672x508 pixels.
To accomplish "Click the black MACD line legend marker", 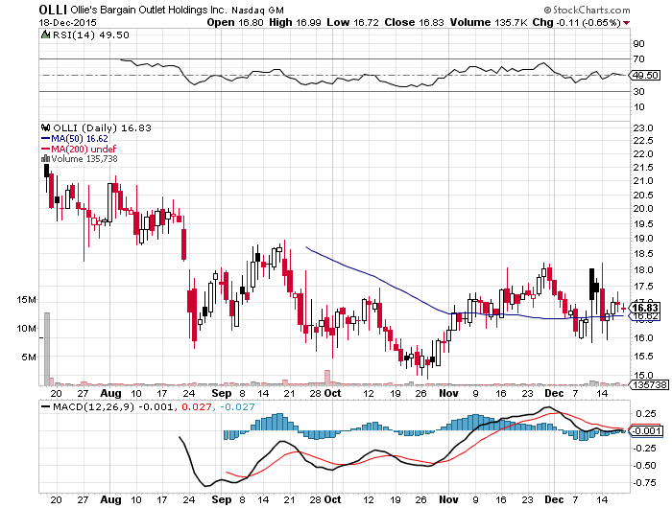I will (45, 406).
